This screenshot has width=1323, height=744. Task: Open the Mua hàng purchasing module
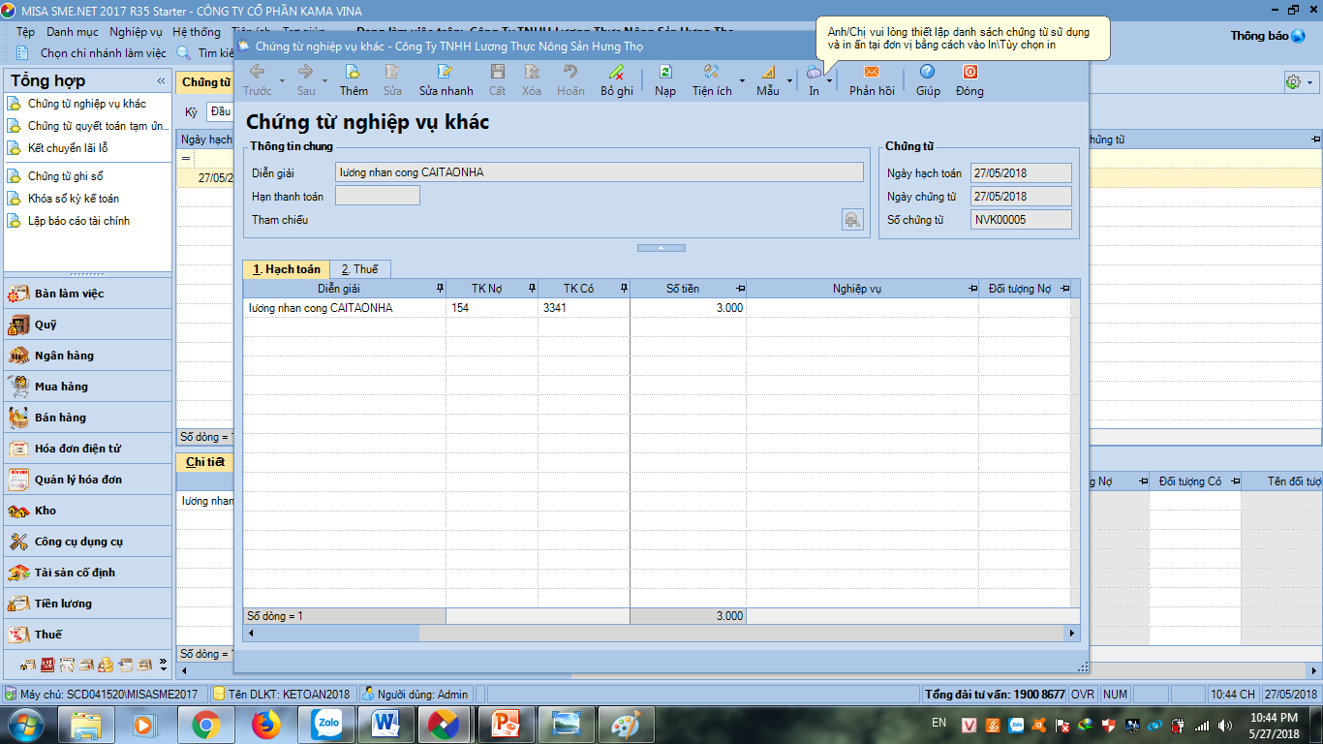[x=88, y=387]
